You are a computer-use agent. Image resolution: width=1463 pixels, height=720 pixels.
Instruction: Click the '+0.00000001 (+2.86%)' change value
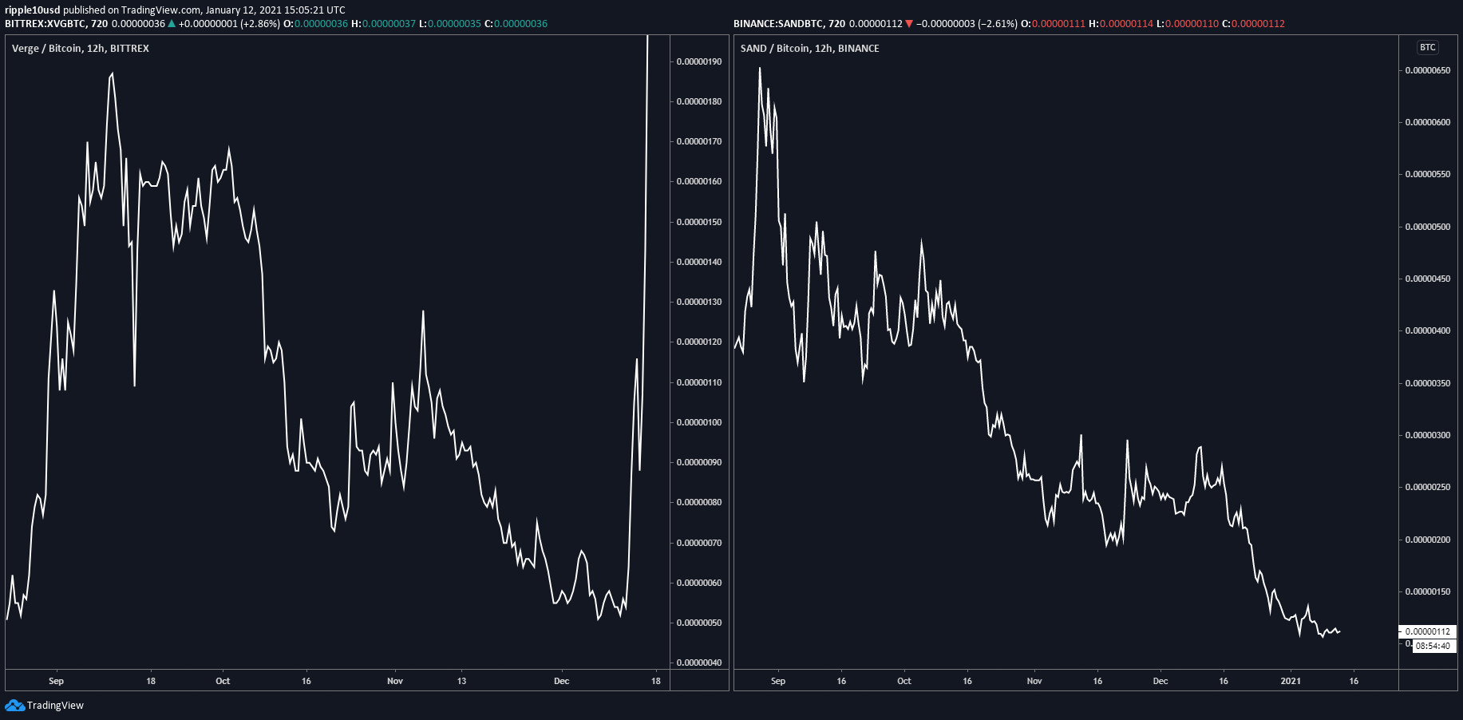click(x=229, y=23)
